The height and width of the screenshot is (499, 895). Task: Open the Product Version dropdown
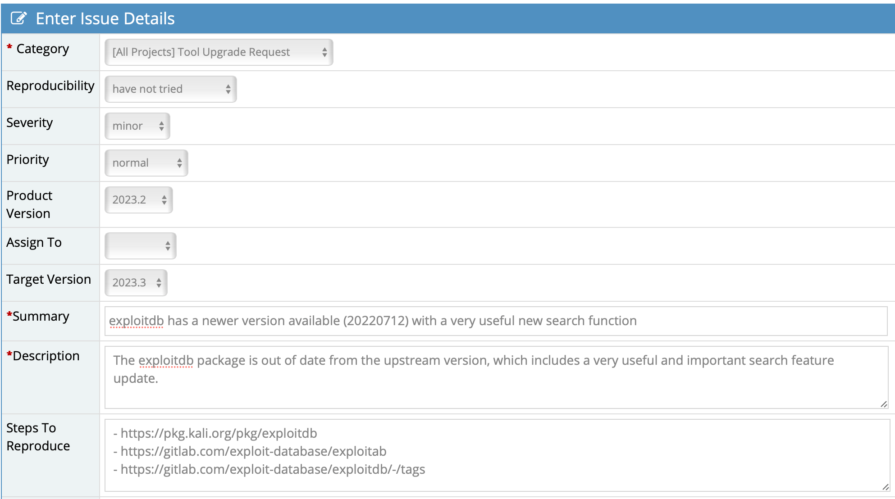138,200
